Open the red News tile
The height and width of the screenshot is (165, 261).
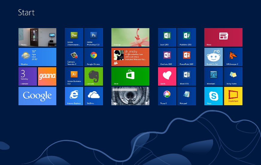223,37
